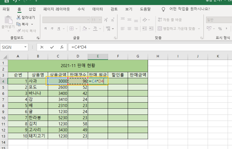Switch to Data (데이터) tab
Screen dimensions: 232x149
(x=98, y=9)
